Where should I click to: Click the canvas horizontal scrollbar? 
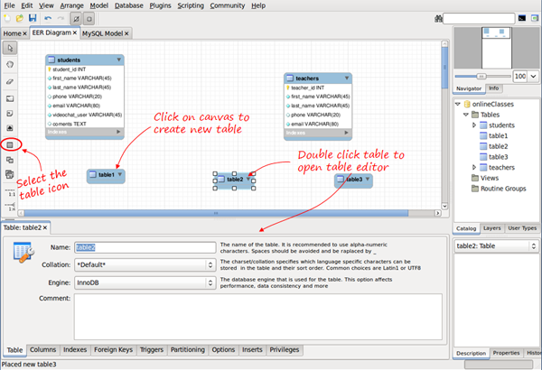click(216, 213)
